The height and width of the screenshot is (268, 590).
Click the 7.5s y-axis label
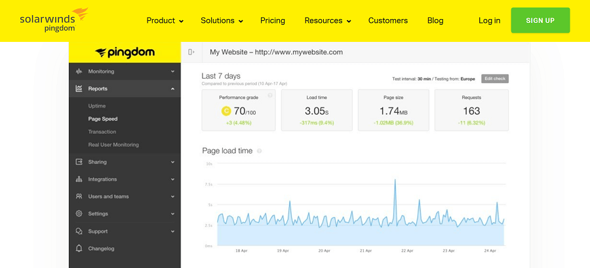pos(209,184)
